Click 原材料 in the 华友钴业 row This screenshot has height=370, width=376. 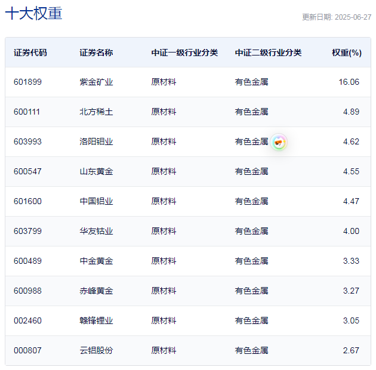point(164,231)
